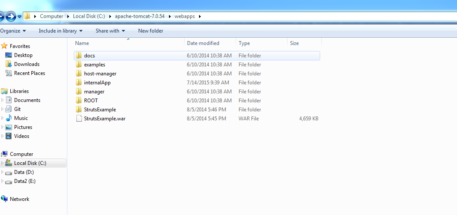Image resolution: width=457 pixels, height=215 pixels.
Task: Click the Local Disk (C:) drive icon
Action: tap(9, 163)
